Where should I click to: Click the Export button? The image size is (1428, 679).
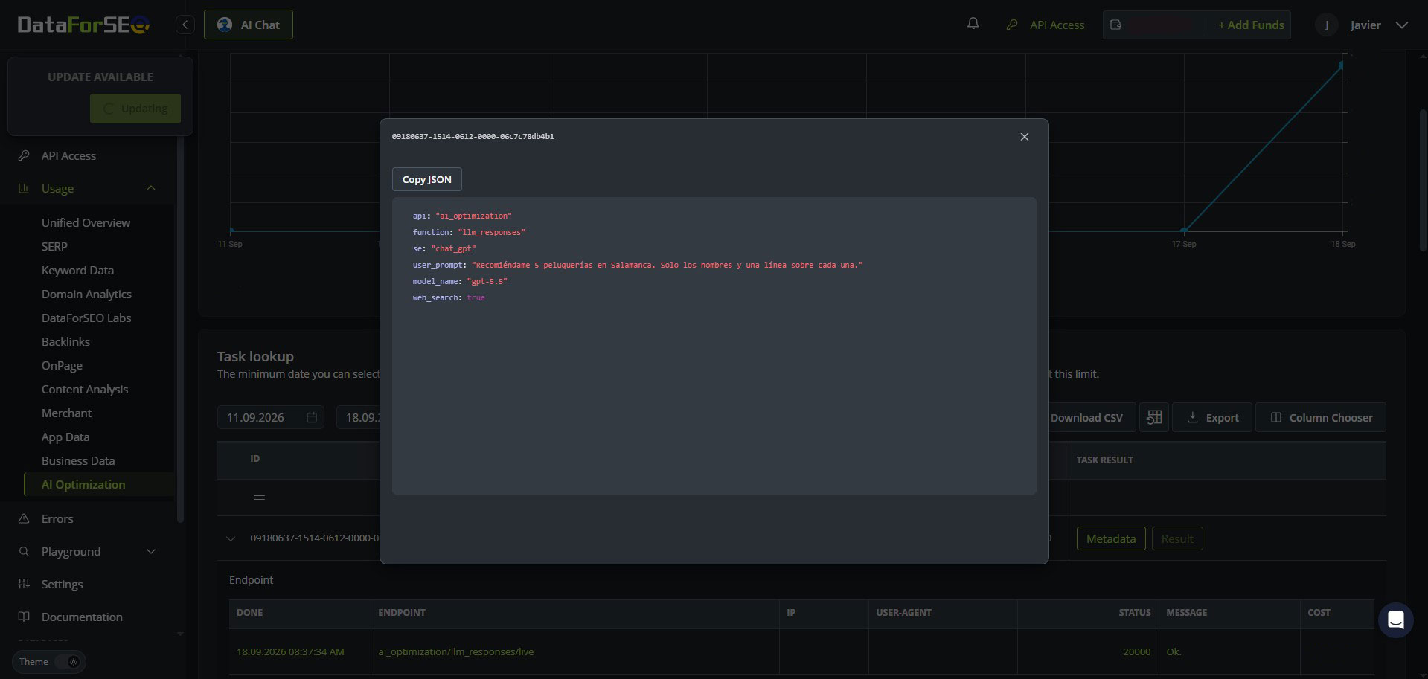(1212, 417)
